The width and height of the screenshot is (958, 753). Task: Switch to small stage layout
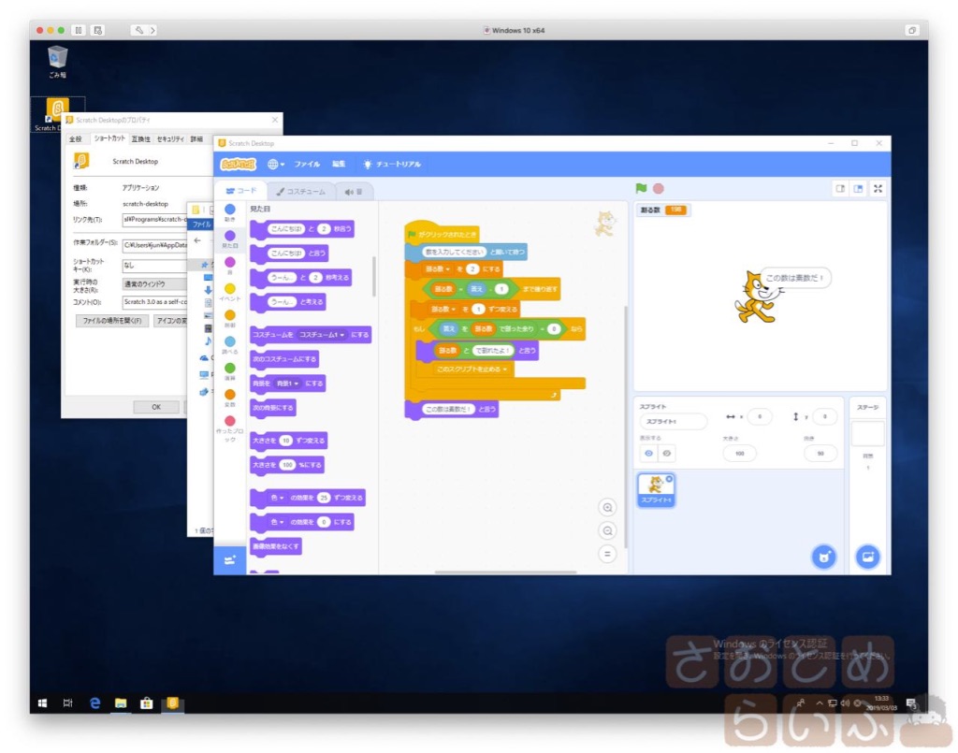click(x=841, y=189)
